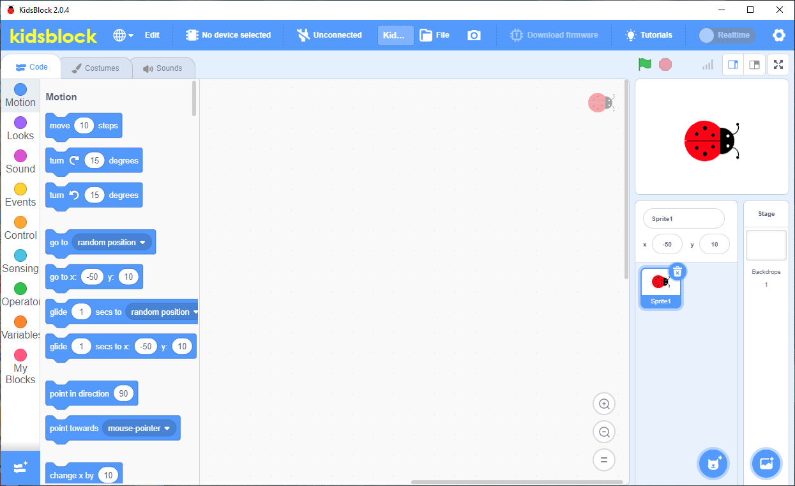
Task: Select the Sound category
Action: pos(20,162)
